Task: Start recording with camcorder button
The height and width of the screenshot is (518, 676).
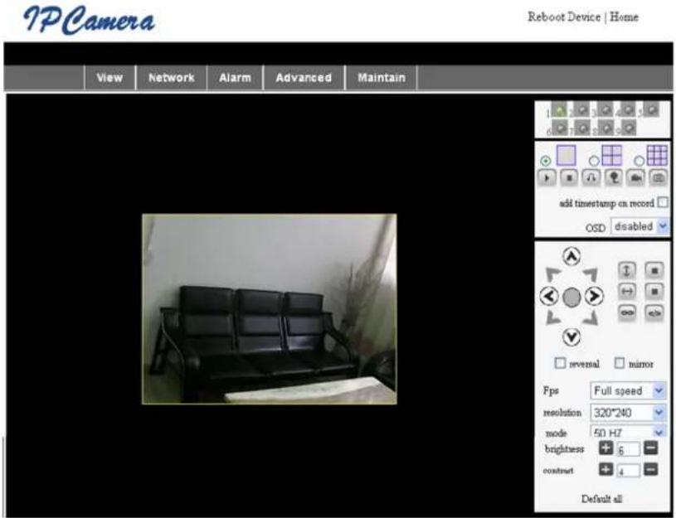Action: pyautogui.click(x=635, y=177)
